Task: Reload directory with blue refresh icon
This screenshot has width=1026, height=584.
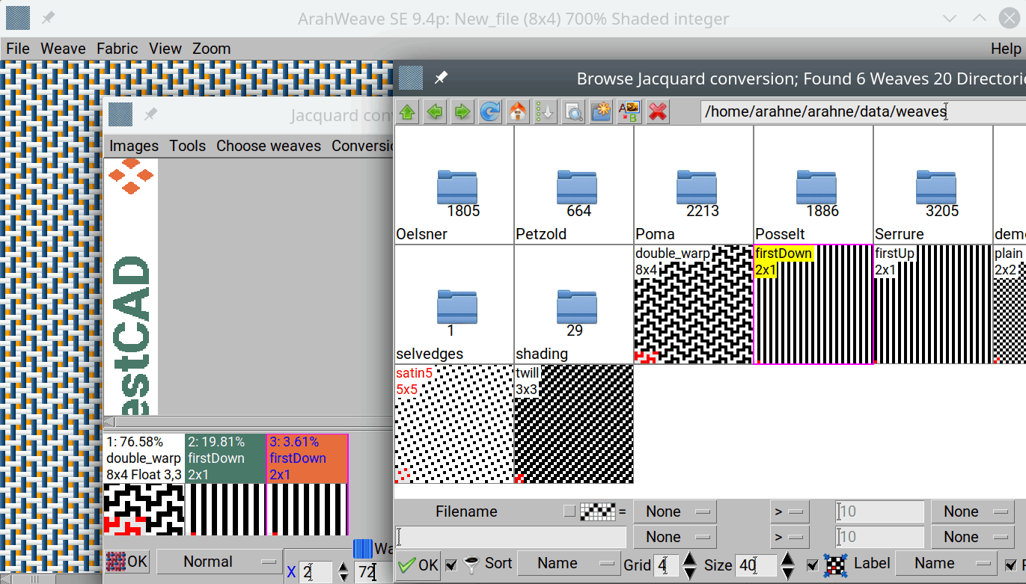Action: click(x=490, y=112)
